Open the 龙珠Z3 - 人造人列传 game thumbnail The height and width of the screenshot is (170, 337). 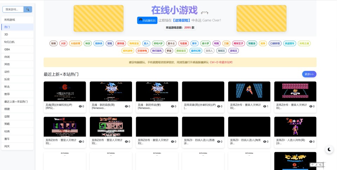[295, 127]
